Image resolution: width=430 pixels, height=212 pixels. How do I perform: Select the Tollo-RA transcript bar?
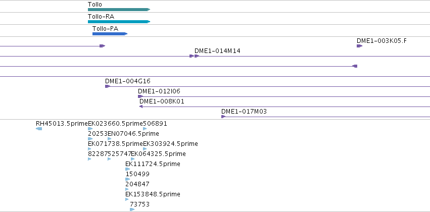pos(119,22)
